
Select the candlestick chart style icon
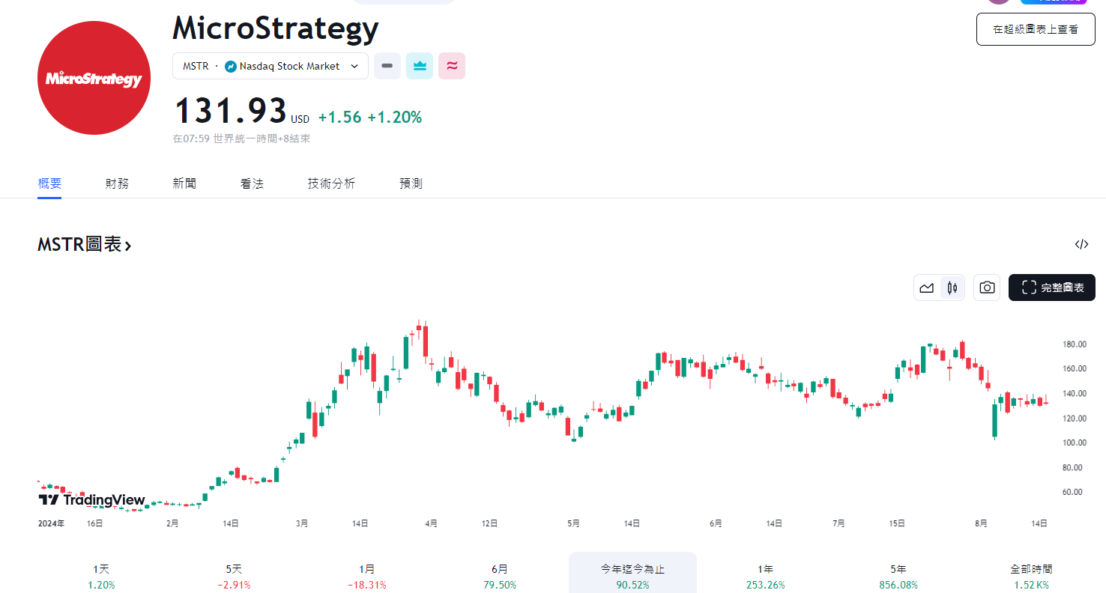tap(952, 288)
